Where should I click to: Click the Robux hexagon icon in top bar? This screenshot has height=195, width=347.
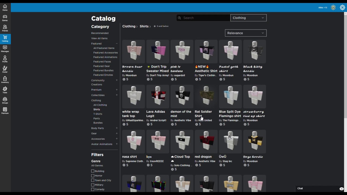click(x=333, y=8)
